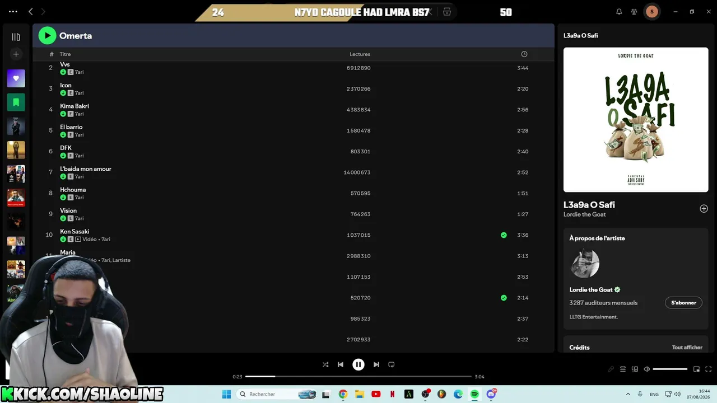Open Google Chrome from the taskbar
The height and width of the screenshot is (403, 717).
(343, 394)
